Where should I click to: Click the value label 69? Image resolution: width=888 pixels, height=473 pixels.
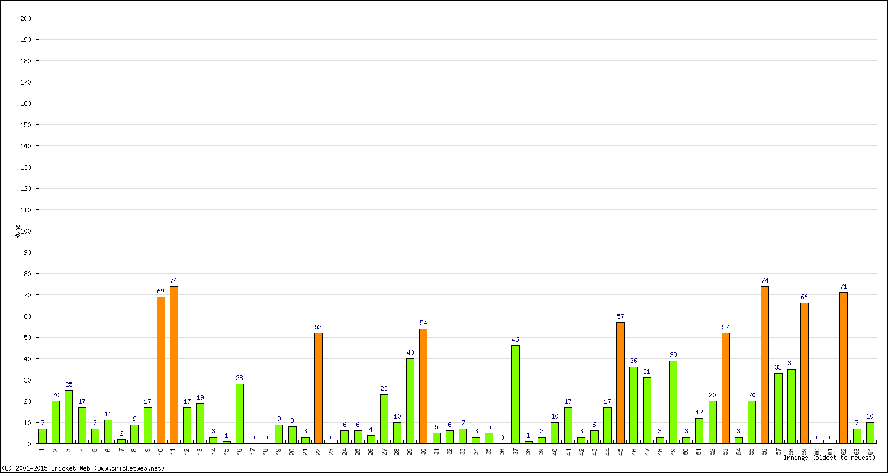[161, 291]
